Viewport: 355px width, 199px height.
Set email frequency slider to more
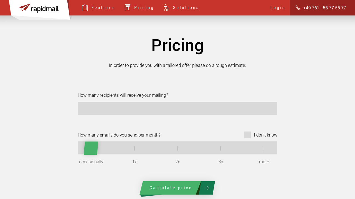pyautogui.click(x=264, y=148)
